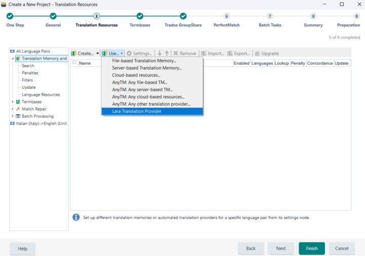This screenshot has height=256, width=365.
Task: Click the Import toolbar icon
Action: coord(204,53)
